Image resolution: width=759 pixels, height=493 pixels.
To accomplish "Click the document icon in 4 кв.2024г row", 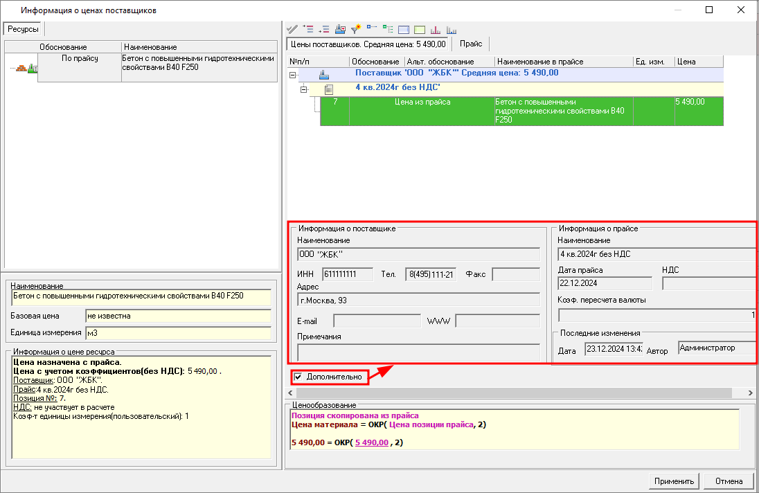I will coord(329,89).
